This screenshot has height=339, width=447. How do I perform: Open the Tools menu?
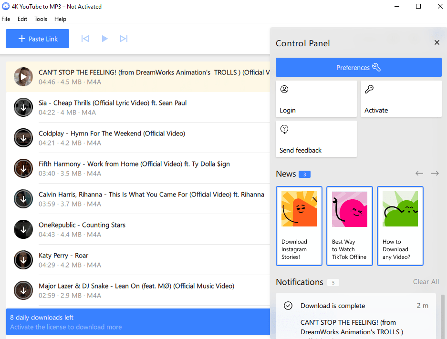click(41, 19)
